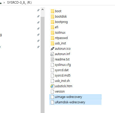115x113 pixels.
Task: Select the file name uRamdisk-wdrecovery
Action: [70, 102]
